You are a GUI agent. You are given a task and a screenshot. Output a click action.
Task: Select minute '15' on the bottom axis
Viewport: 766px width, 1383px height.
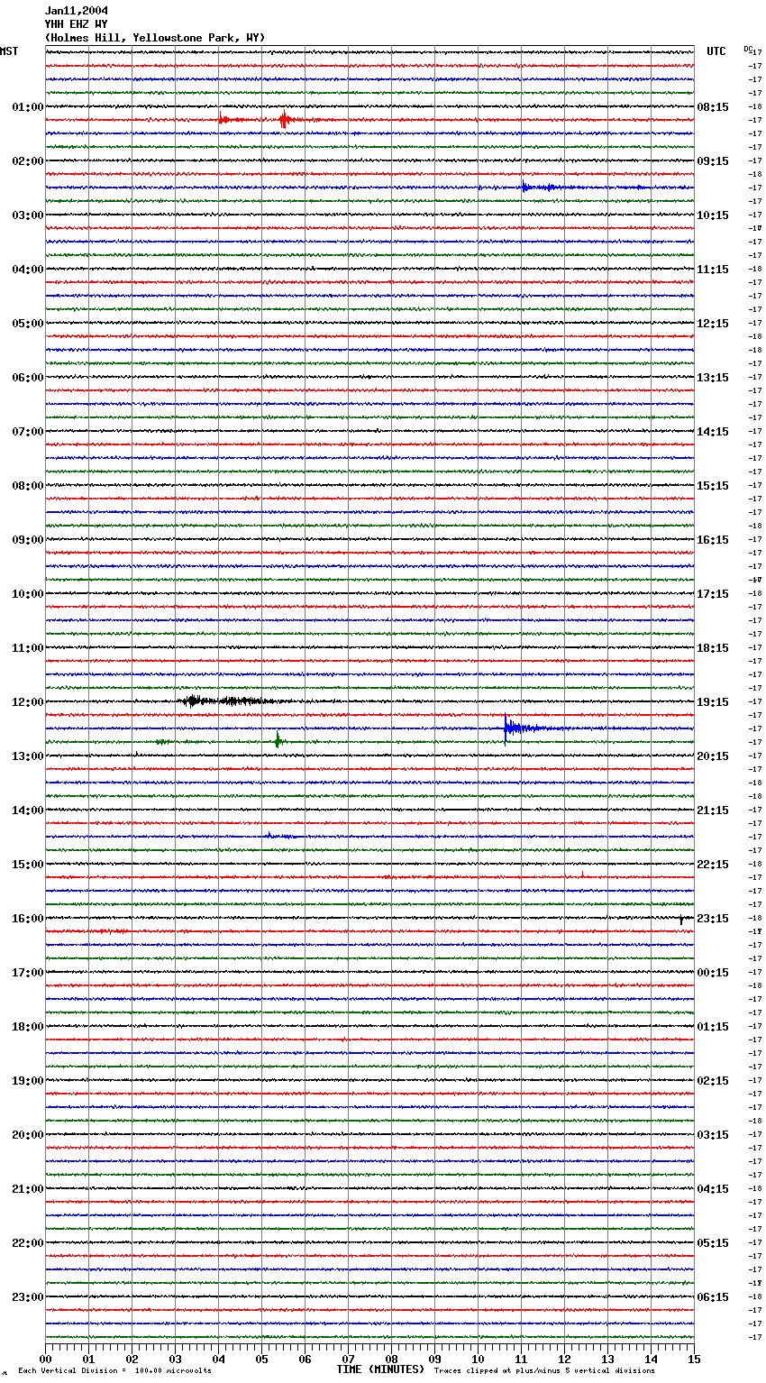click(694, 1359)
